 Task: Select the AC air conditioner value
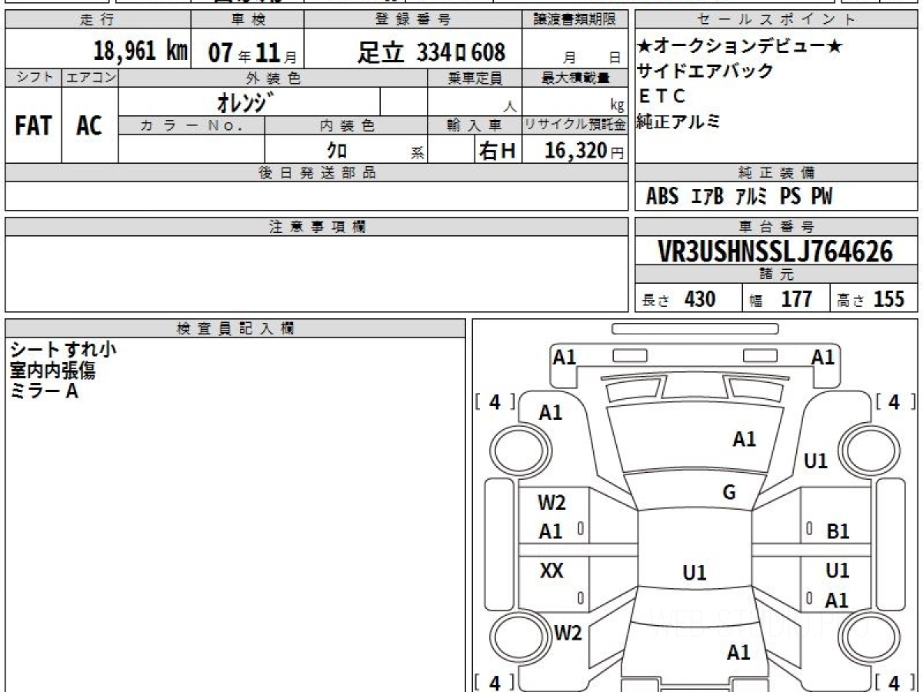coord(89,126)
